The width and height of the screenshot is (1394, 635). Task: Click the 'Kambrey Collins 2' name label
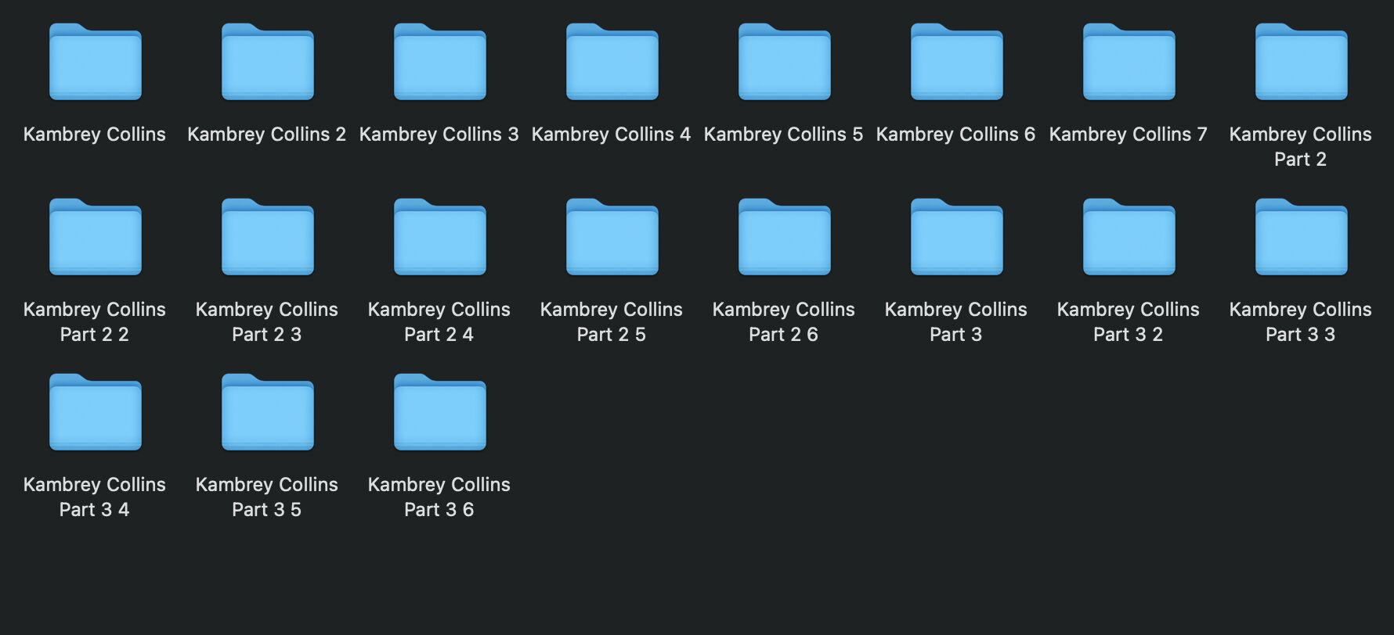pos(267,135)
